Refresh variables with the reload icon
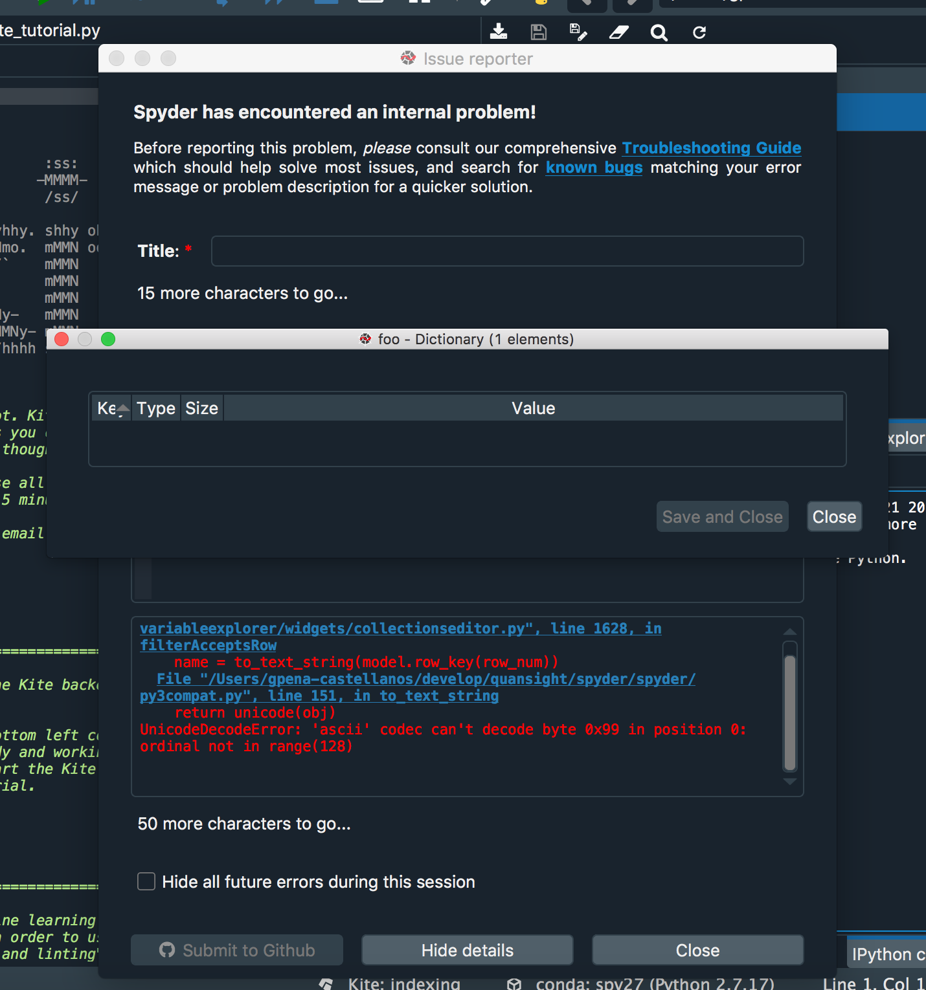Viewport: 926px width, 990px height. click(x=699, y=32)
